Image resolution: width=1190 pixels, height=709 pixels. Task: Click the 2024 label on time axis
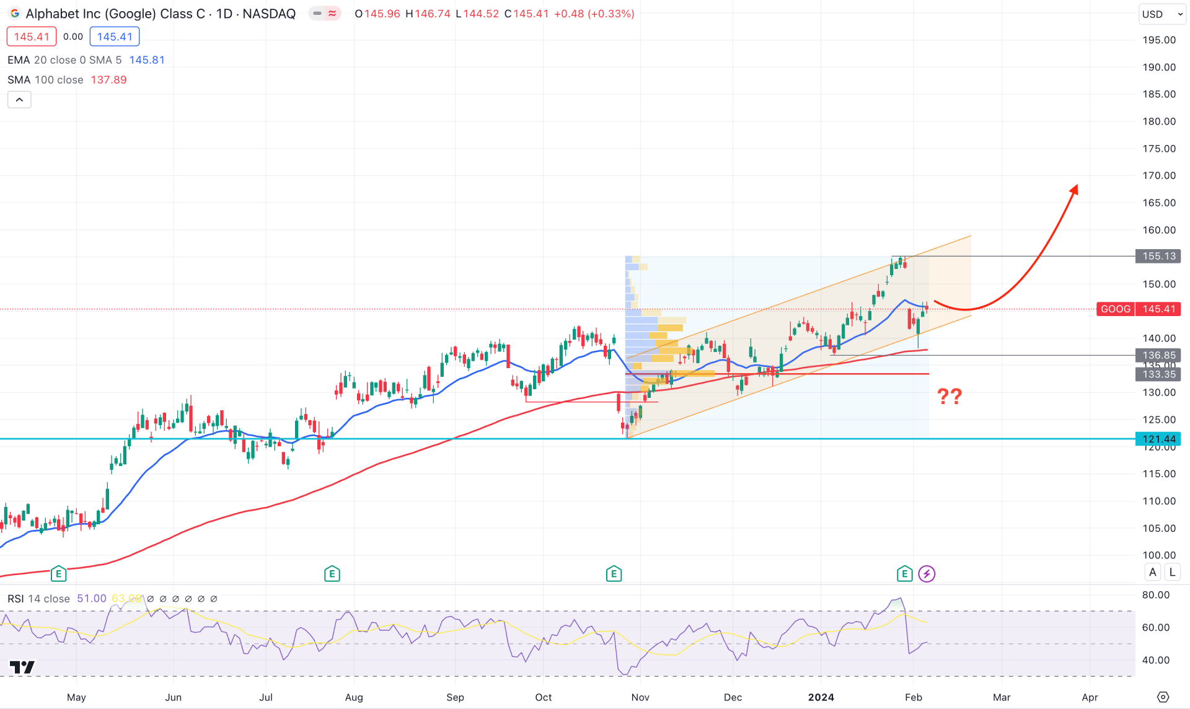(821, 697)
